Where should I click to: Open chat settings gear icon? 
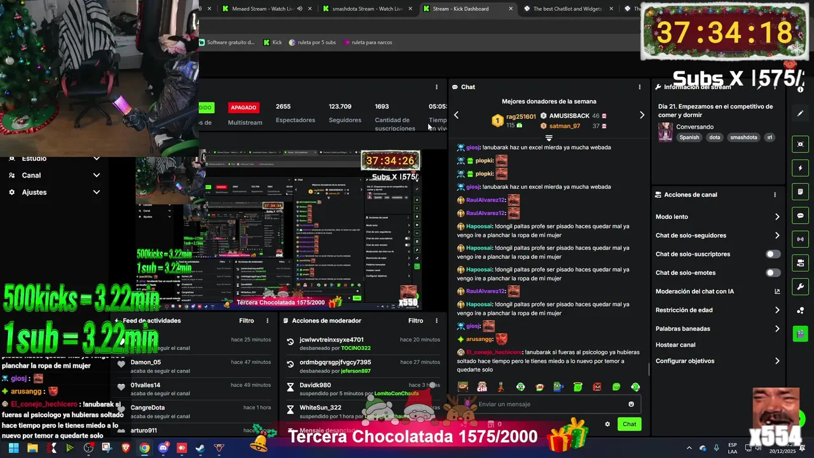[x=607, y=424]
